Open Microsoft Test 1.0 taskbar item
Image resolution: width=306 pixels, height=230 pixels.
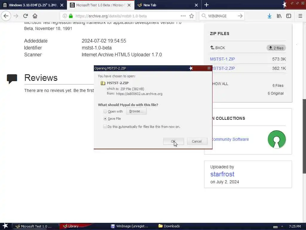pos(36,226)
